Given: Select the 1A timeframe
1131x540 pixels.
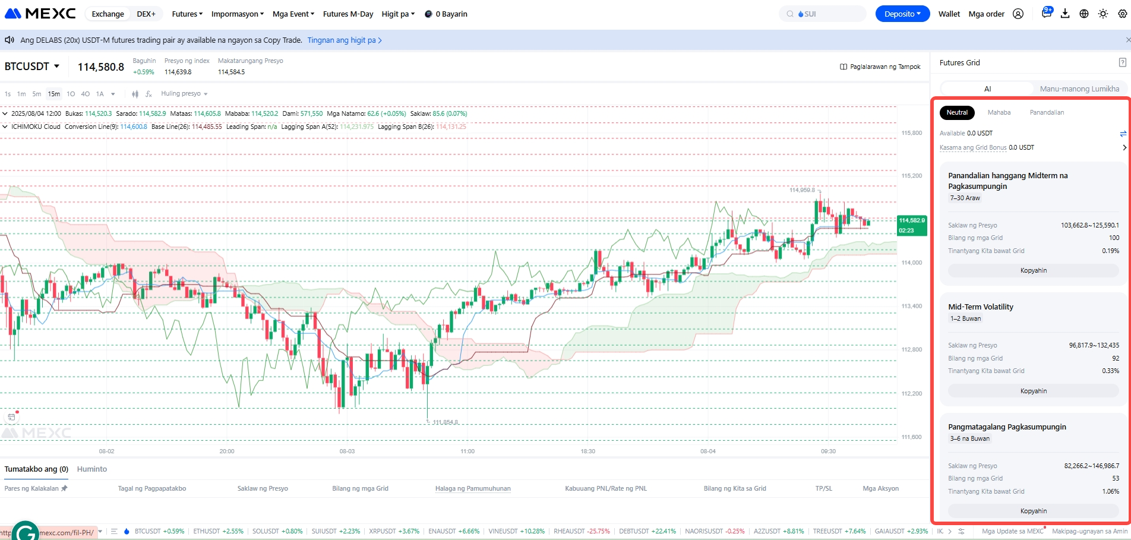Looking at the screenshot, I should point(100,94).
